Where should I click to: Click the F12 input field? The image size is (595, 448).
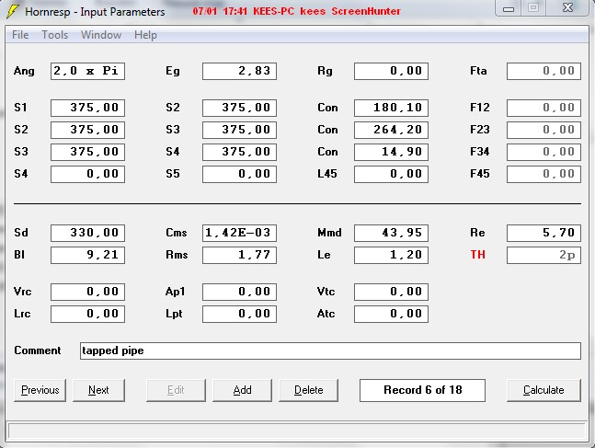(544, 109)
